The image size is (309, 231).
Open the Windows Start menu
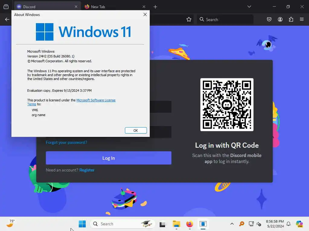point(82,224)
